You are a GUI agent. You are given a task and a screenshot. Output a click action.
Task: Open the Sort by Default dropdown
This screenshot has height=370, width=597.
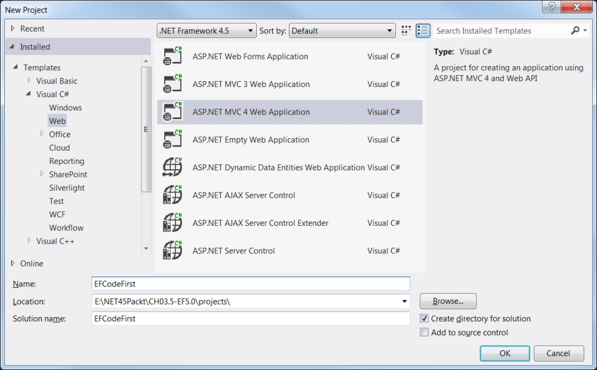[342, 30]
